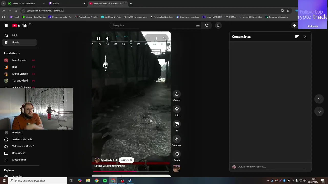Close the Comentários panel
This screenshot has height=184, width=328.
pos(305,37)
